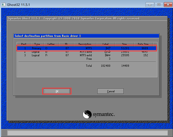Image resolution: width=173 pixels, height=137 pixels.
Task: Click the Total row in partition table
Action: click(89, 66)
